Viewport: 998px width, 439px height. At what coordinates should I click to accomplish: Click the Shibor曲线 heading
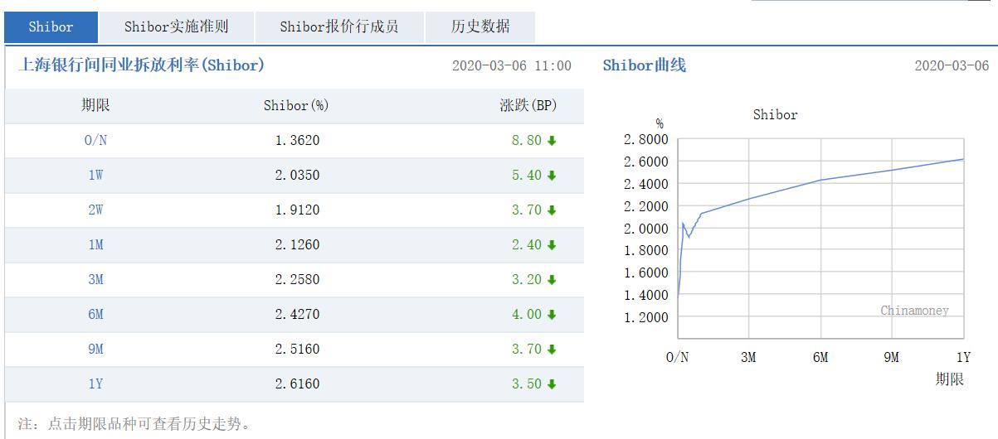pyautogui.click(x=645, y=65)
